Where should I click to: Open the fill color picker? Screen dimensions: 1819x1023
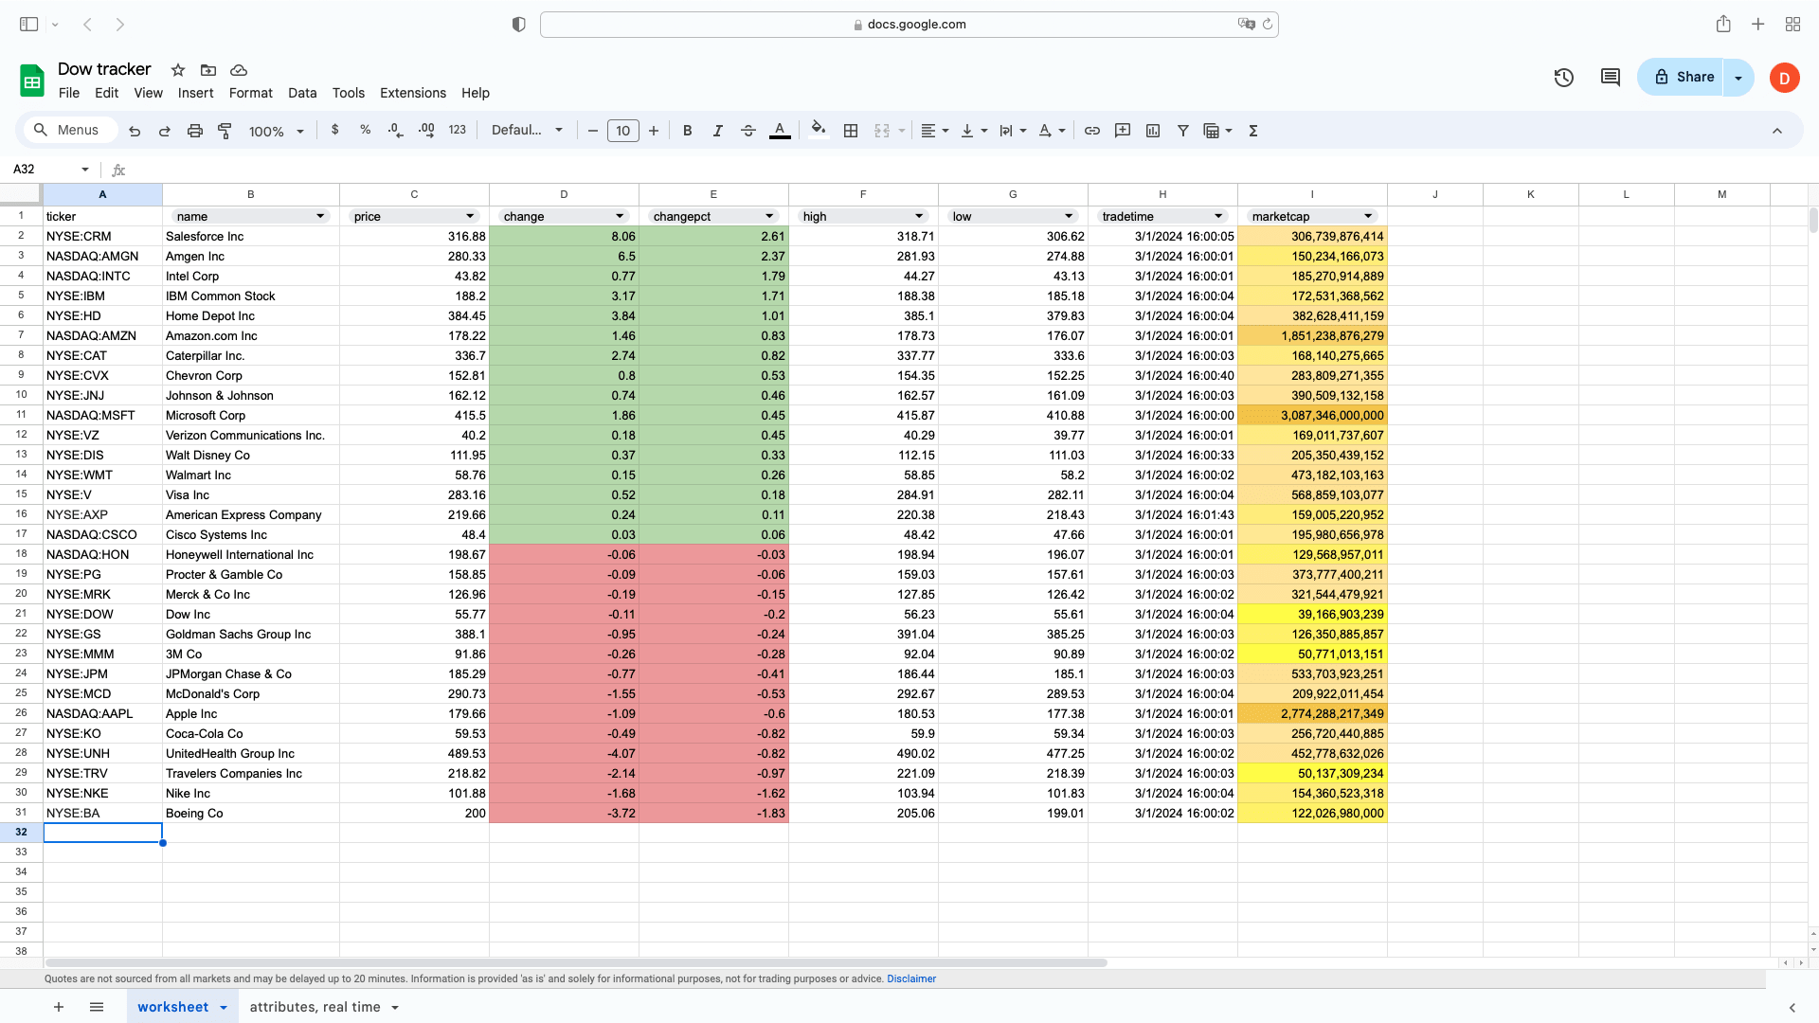[819, 131]
